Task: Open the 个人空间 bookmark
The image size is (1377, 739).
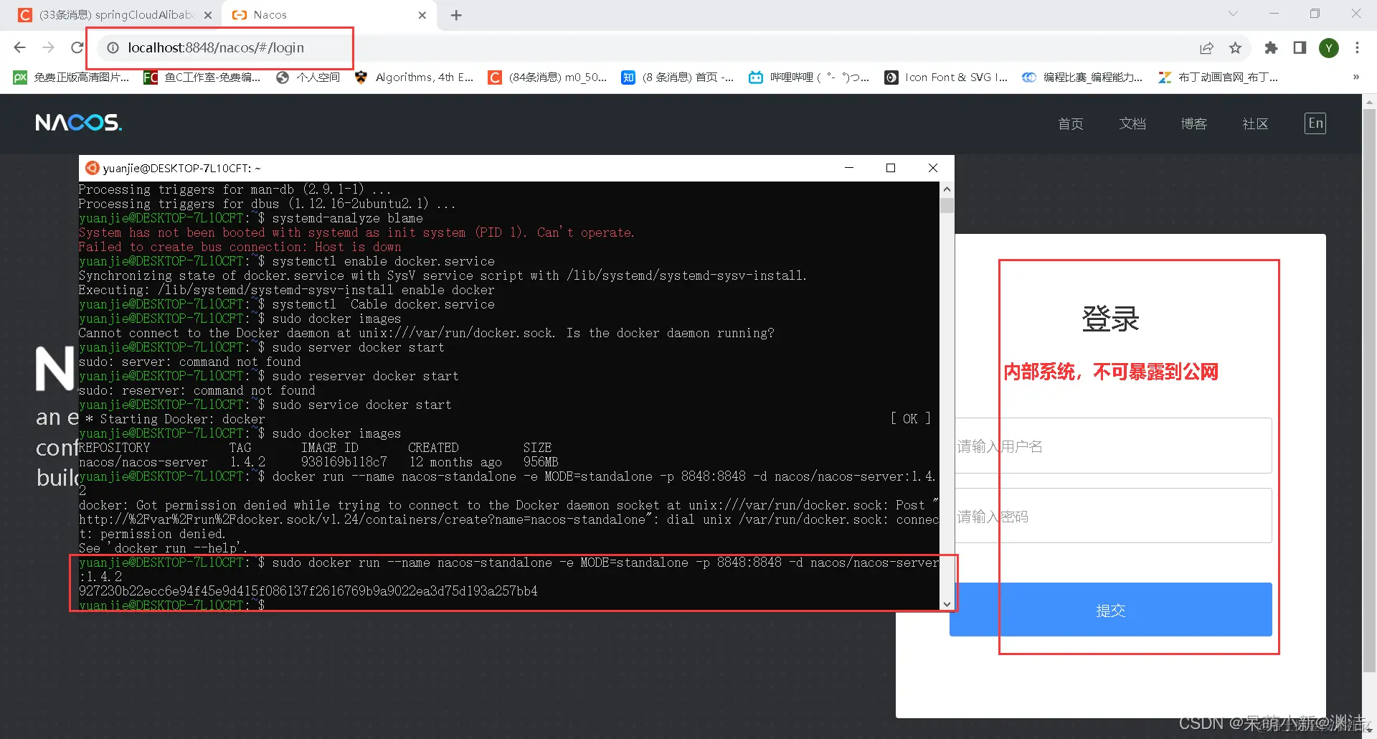Action: (308, 77)
